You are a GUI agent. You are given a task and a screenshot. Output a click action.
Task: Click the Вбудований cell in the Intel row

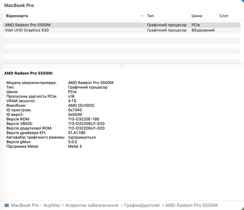[x=203, y=30]
